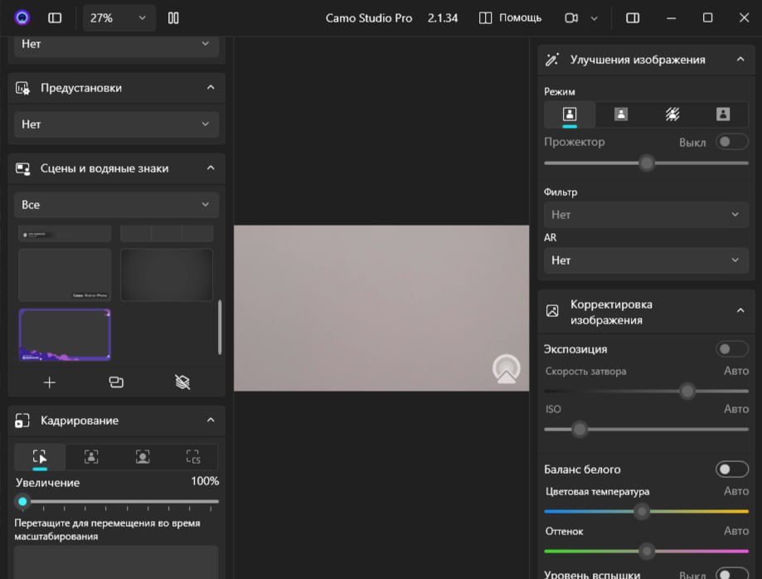Click the scenes list scrollbar
762x579 pixels.
coord(220,327)
